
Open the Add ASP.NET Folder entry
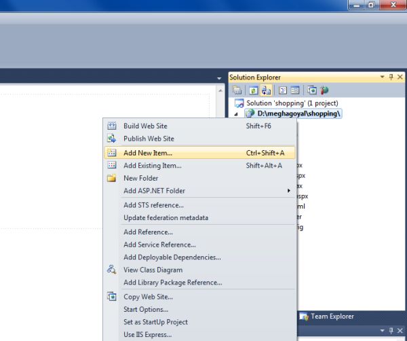tap(199, 191)
